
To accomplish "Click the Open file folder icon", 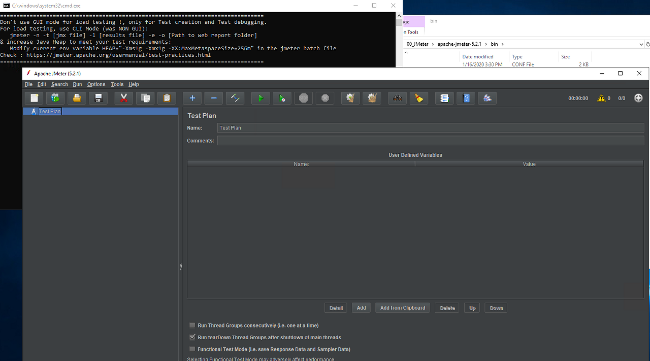I will point(77,98).
